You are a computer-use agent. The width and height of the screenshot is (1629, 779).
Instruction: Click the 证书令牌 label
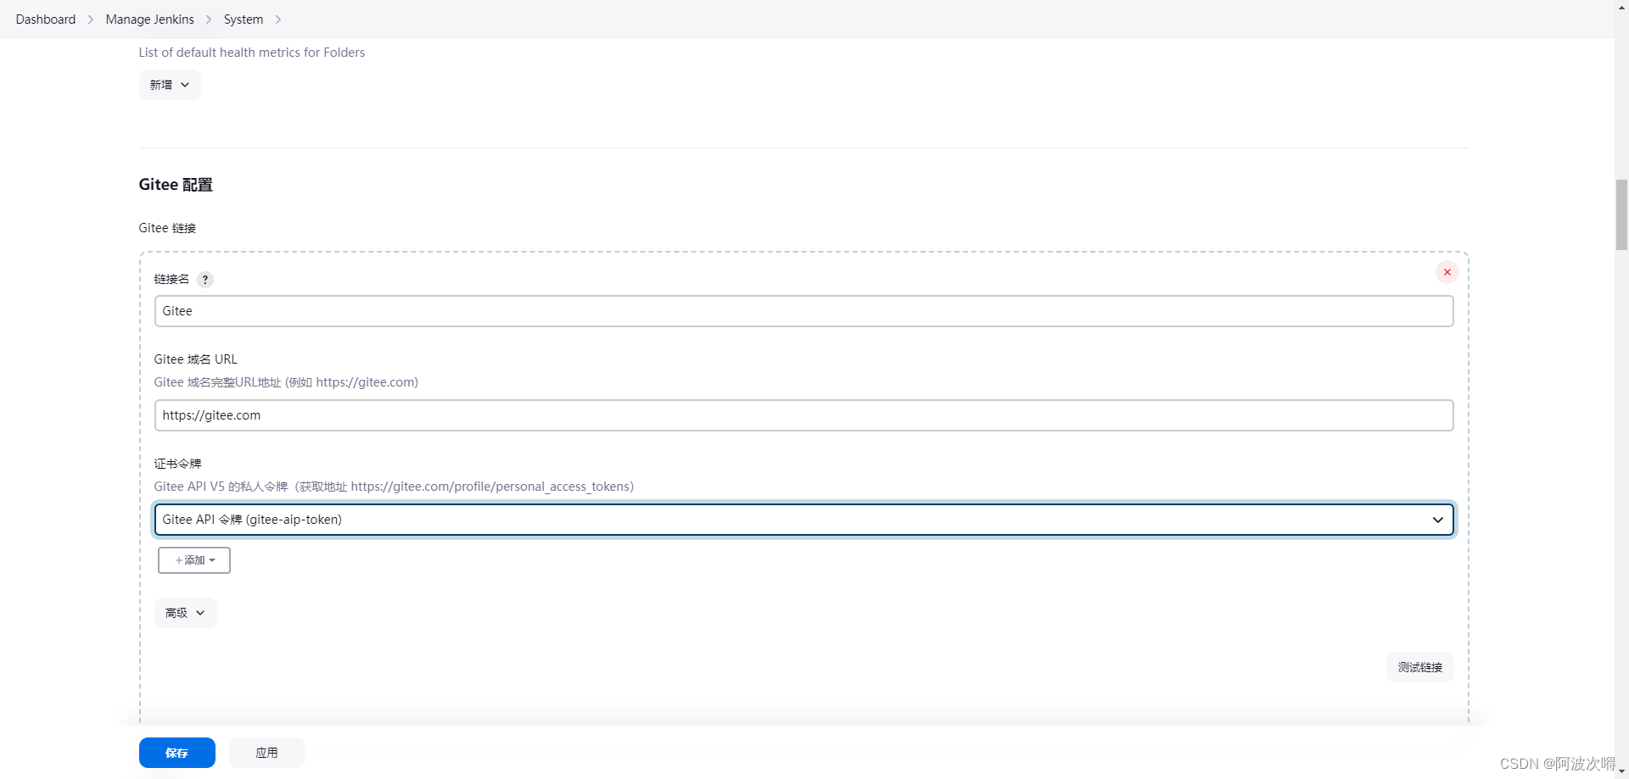click(x=177, y=464)
